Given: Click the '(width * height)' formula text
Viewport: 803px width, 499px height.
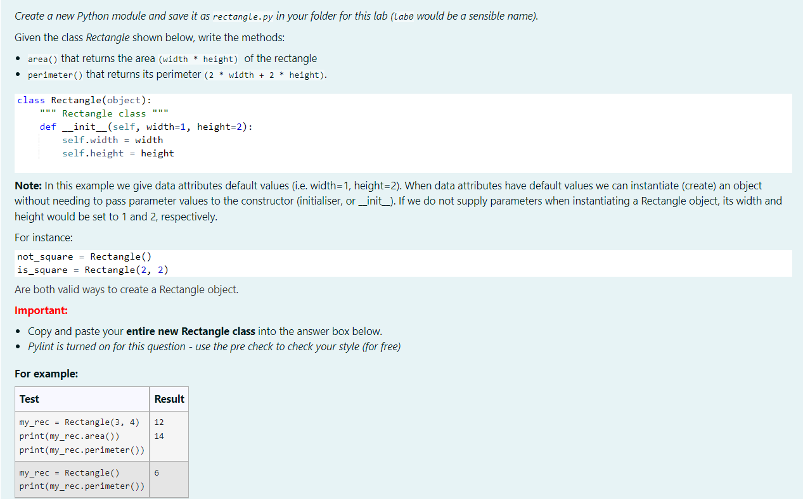Looking at the screenshot, I should point(197,59).
